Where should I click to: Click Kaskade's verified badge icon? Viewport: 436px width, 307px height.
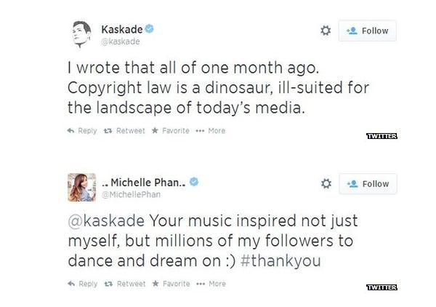[149, 29]
